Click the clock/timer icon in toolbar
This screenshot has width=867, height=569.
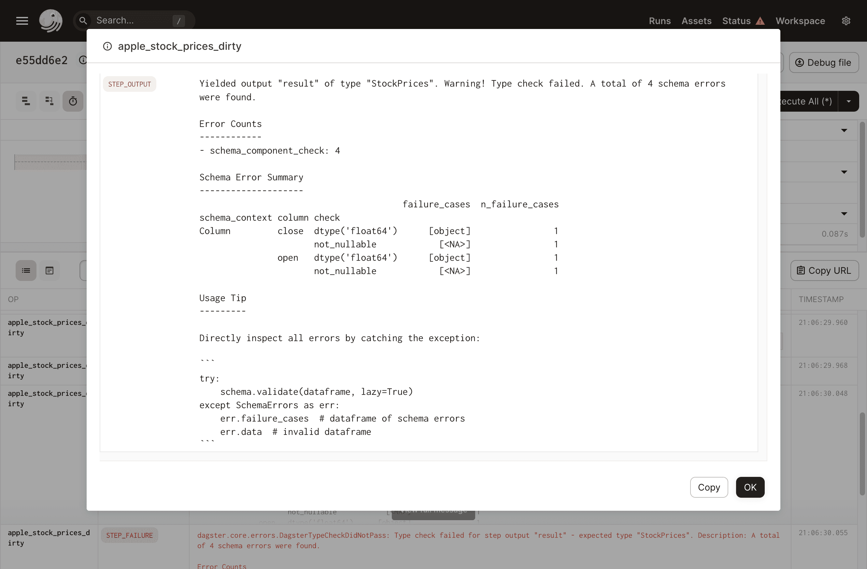(x=73, y=101)
